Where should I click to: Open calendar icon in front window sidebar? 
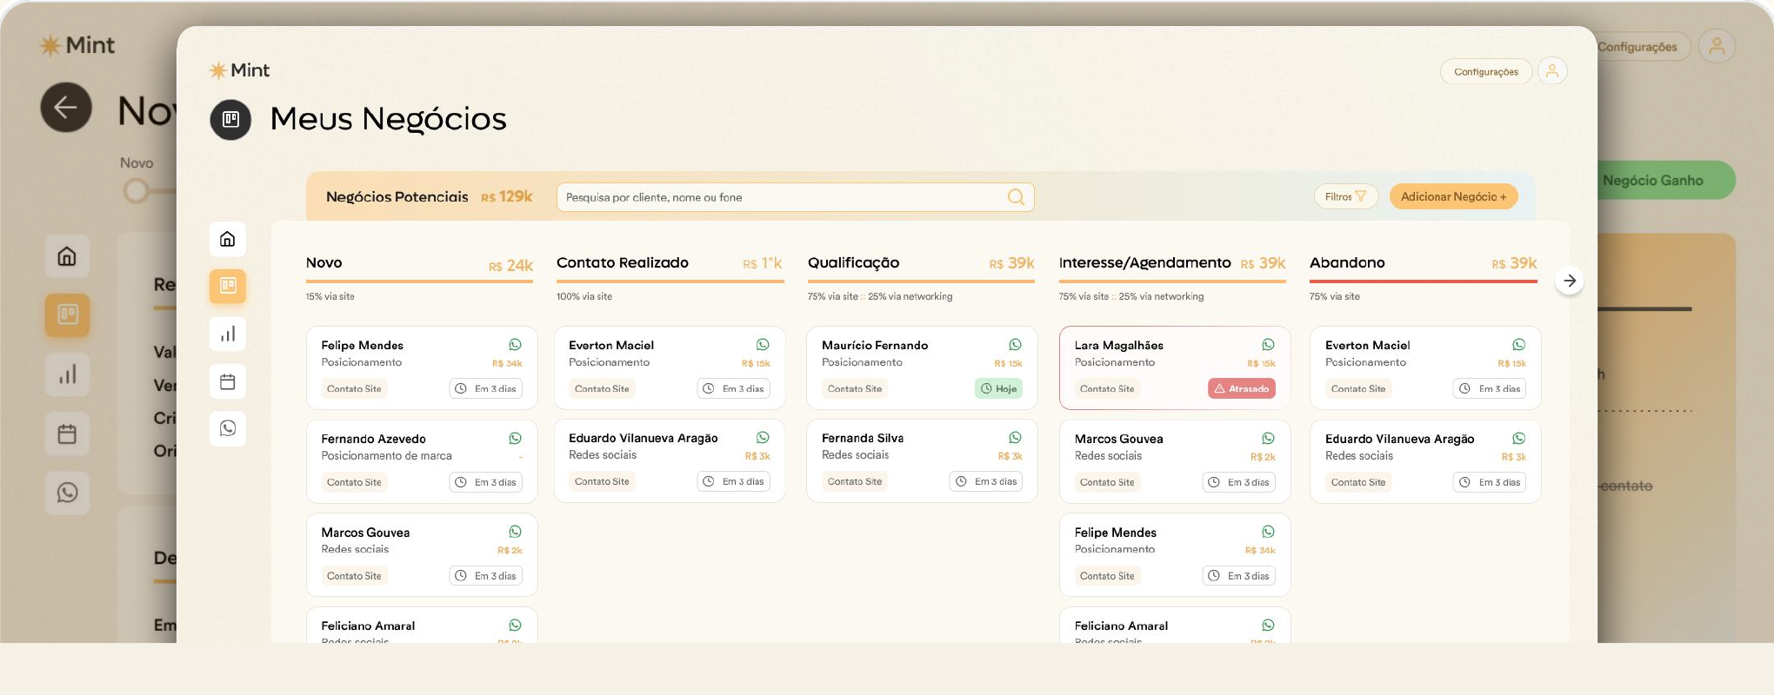(228, 381)
